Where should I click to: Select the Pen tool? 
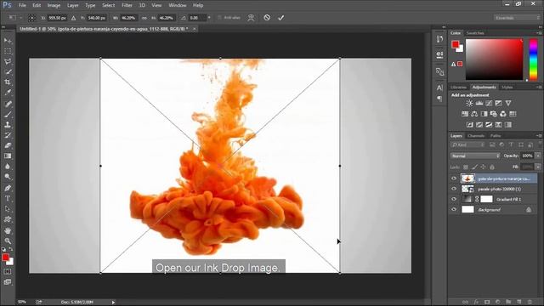(8, 189)
